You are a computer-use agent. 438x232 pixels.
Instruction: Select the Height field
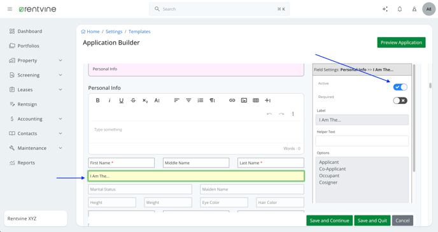pyautogui.click(x=112, y=203)
